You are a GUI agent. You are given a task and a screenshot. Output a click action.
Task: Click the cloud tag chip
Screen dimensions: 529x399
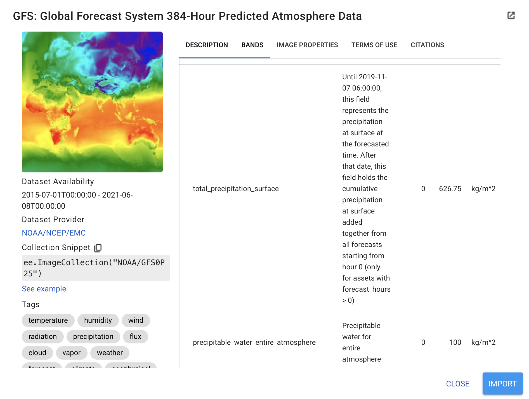click(x=37, y=353)
